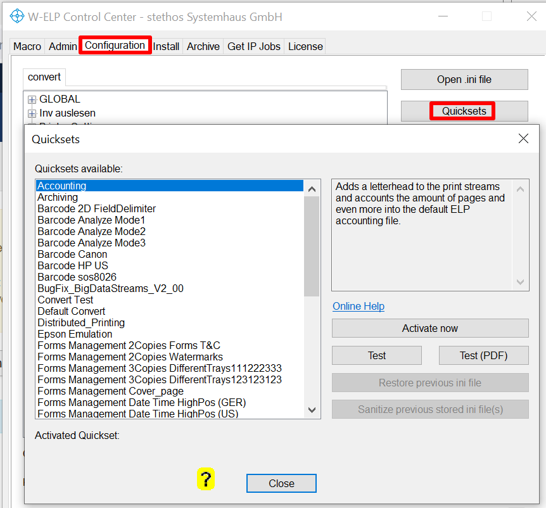Go to the Archive tab
Image resolution: width=546 pixels, height=508 pixels.
point(203,46)
